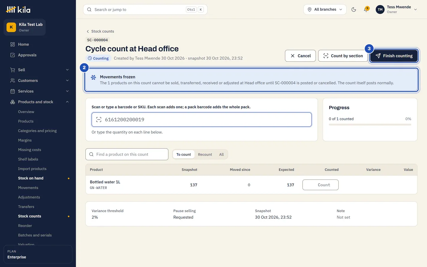Click the 0% progress percentage
The image size is (427, 267).
pos(408,119)
